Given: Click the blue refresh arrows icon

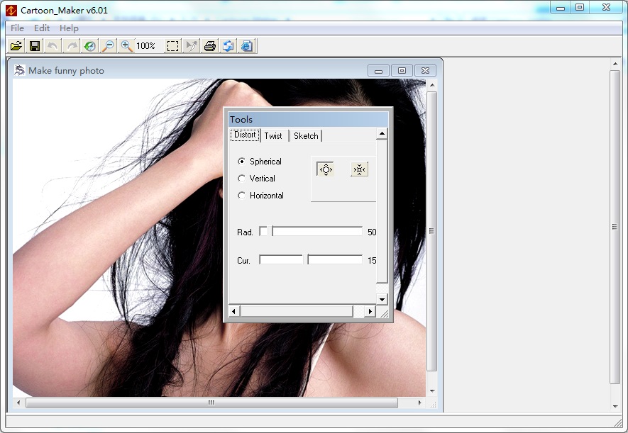Looking at the screenshot, I should 228,46.
